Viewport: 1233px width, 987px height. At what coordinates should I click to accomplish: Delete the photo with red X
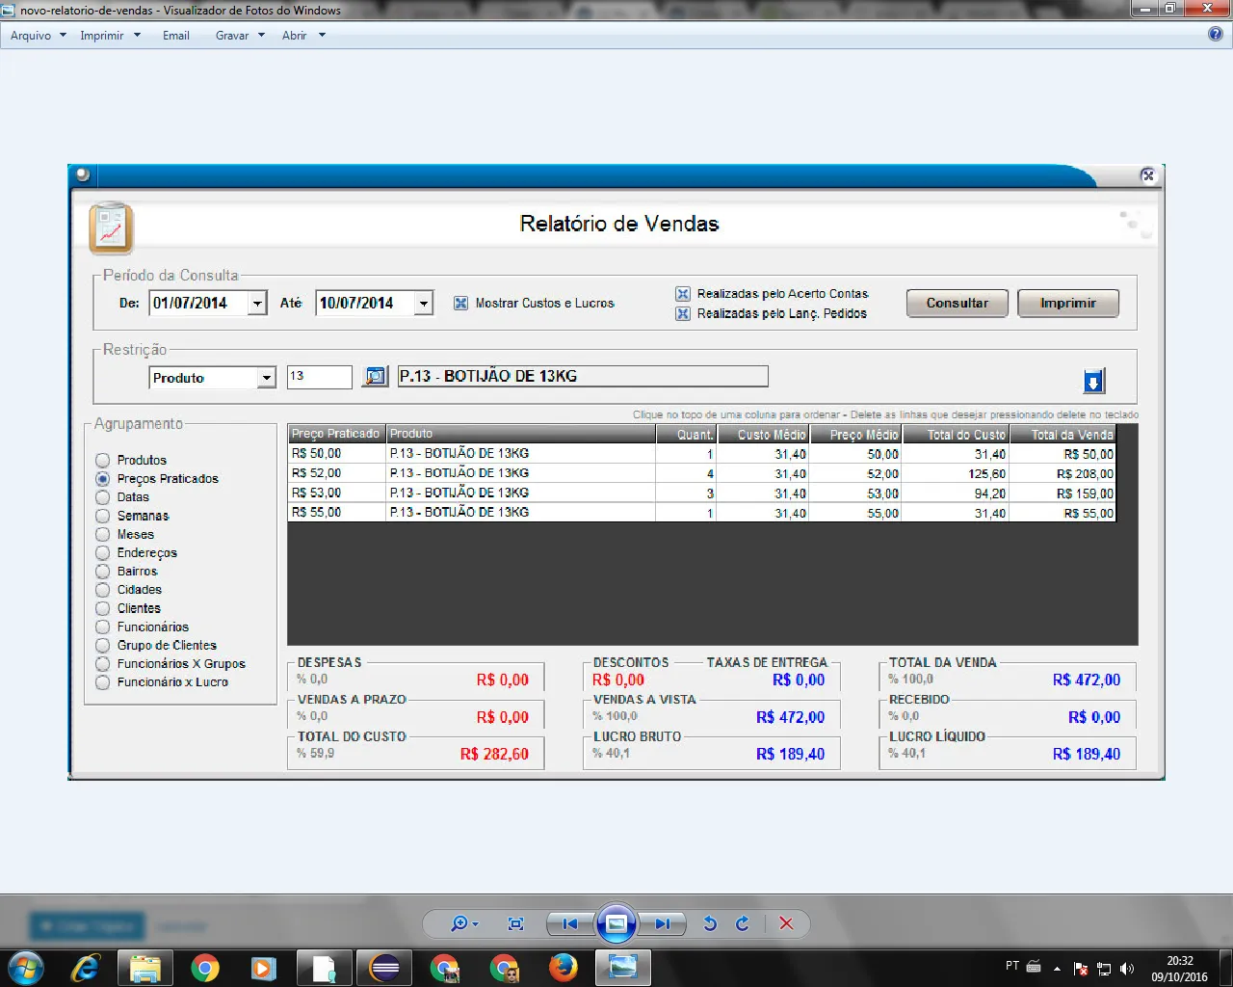tap(786, 923)
